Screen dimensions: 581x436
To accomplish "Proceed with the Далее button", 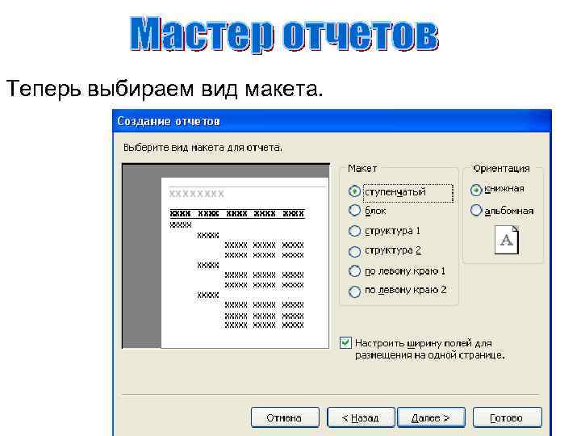I will [431, 418].
